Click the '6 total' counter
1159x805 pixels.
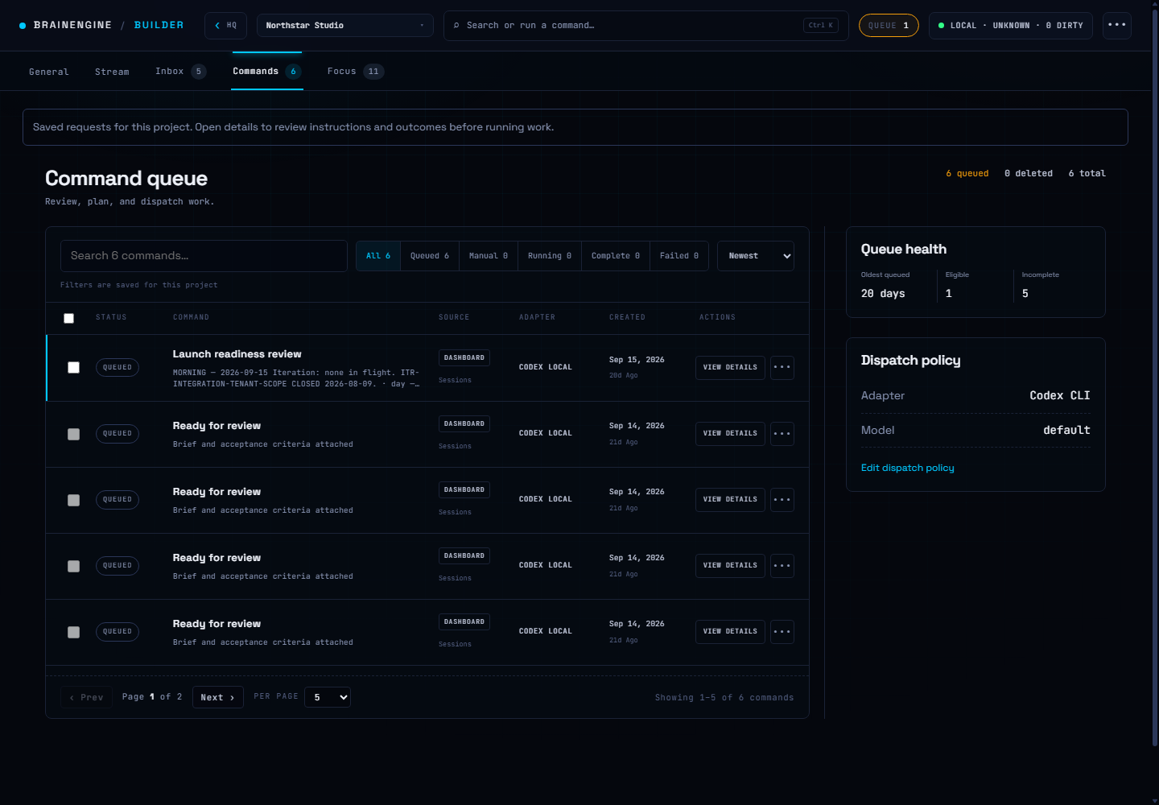(1087, 174)
